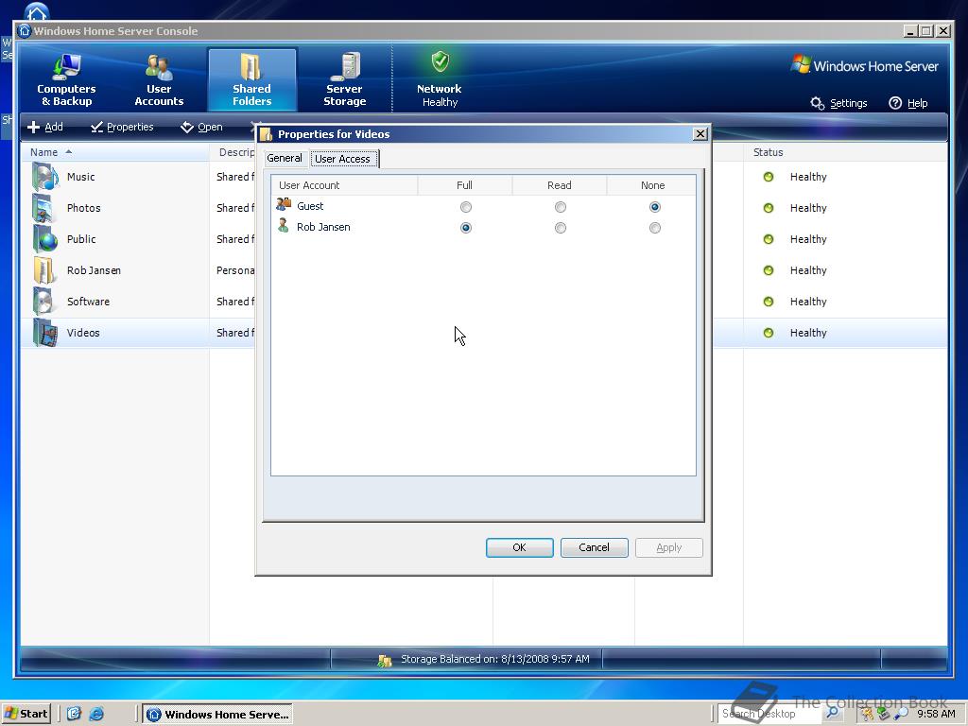The height and width of the screenshot is (726, 968).
Task: Confirm the dialog with OK
Action: pyautogui.click(x=519, y=547)
